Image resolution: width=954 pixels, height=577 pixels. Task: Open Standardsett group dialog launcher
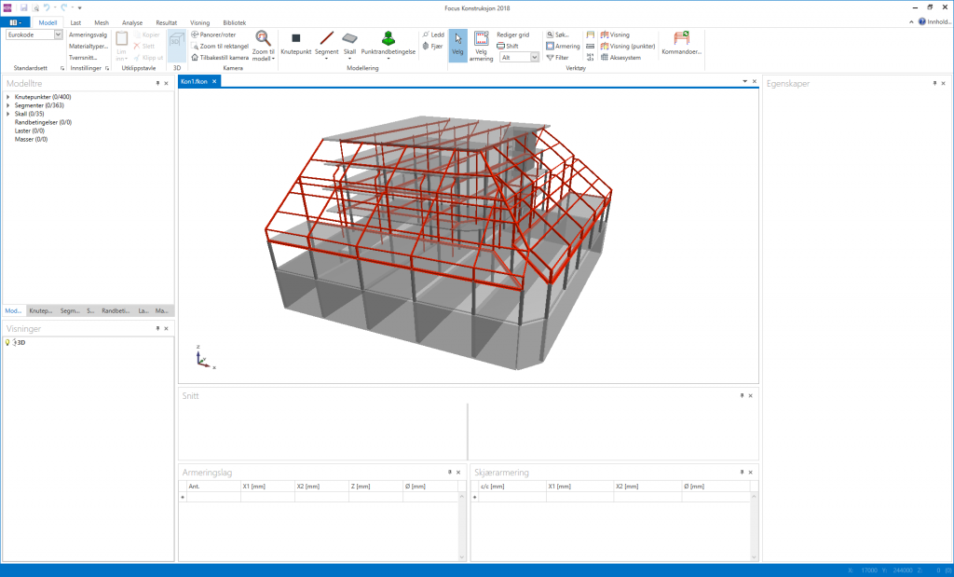(62, 69)
